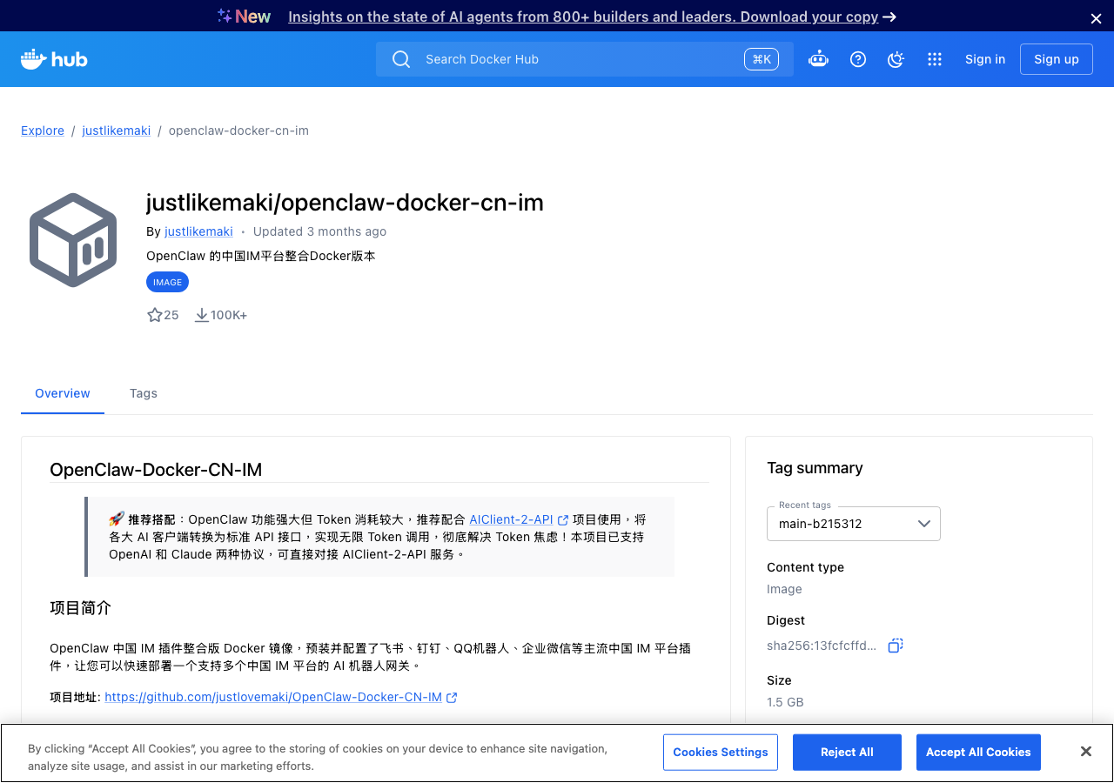
Task: Click the openclaw-docker-cn-im breadcrumb text
Action: (238, 130)
